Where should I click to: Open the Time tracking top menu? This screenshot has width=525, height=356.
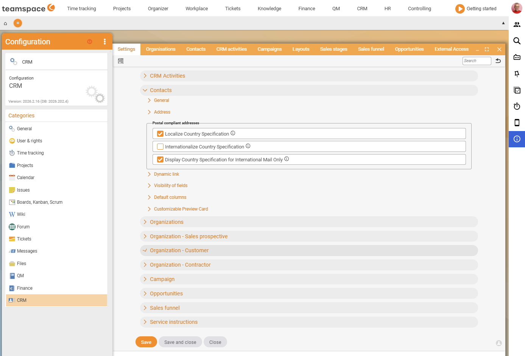tap(81, 8)
